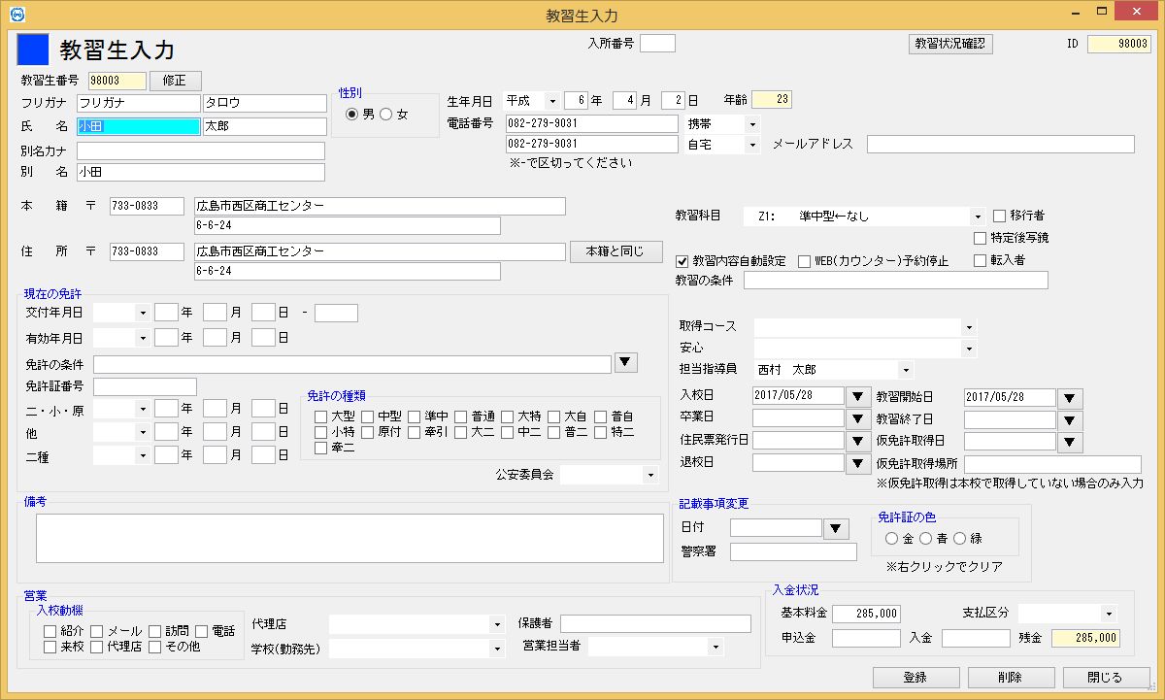The width and height of the screenshot is (1165, 700).
Task: Open the 安心 dropdown
Action: (x=969, y=348)
